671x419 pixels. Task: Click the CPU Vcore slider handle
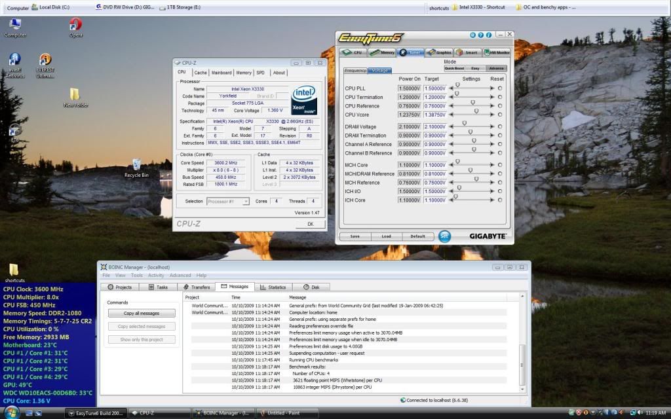click(476, 111)
